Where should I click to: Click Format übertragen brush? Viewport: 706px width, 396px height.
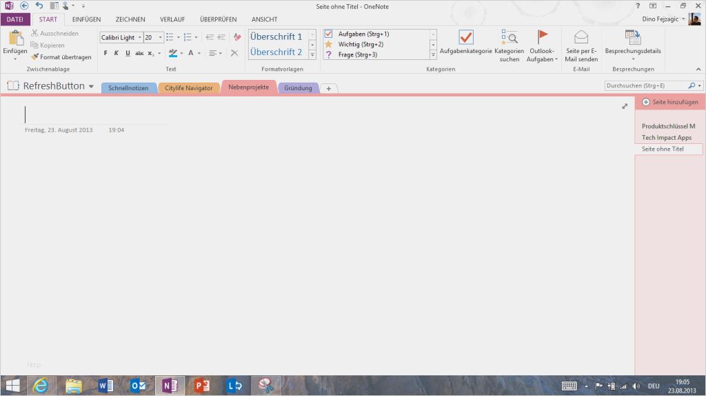tap(61, 57)
